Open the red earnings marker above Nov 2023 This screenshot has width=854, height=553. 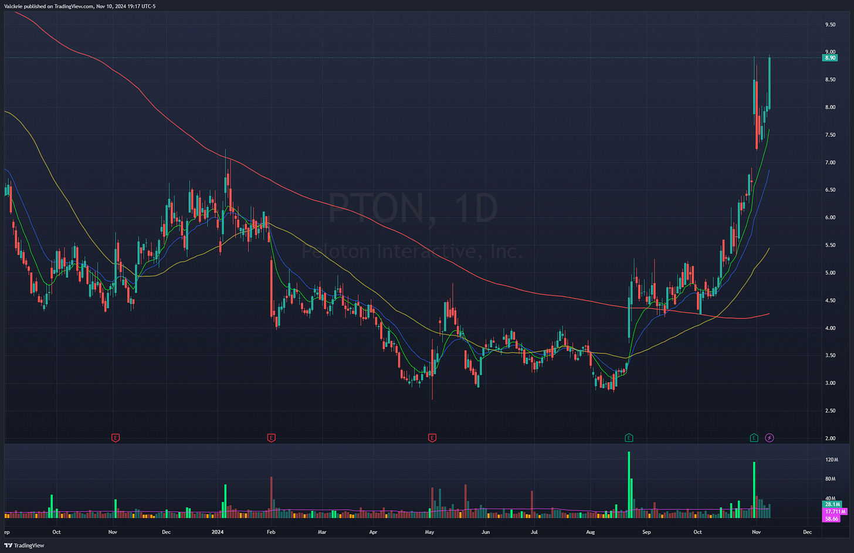116,437
